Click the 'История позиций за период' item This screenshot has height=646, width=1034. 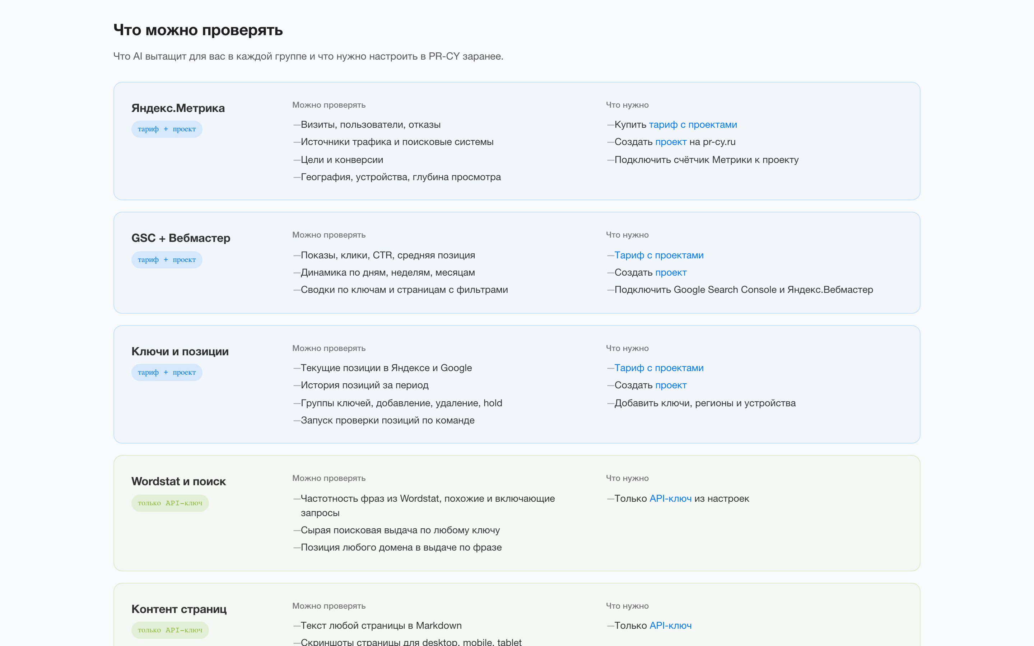point(364,385)
